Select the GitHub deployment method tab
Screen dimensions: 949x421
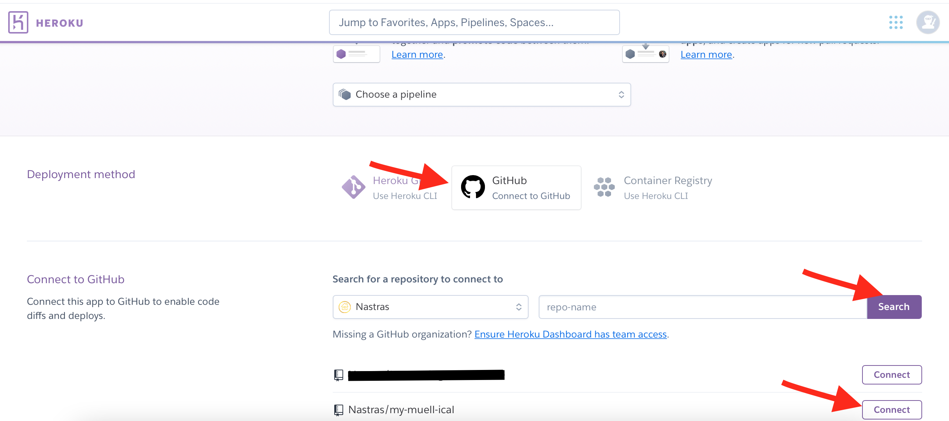click(516, 188)
